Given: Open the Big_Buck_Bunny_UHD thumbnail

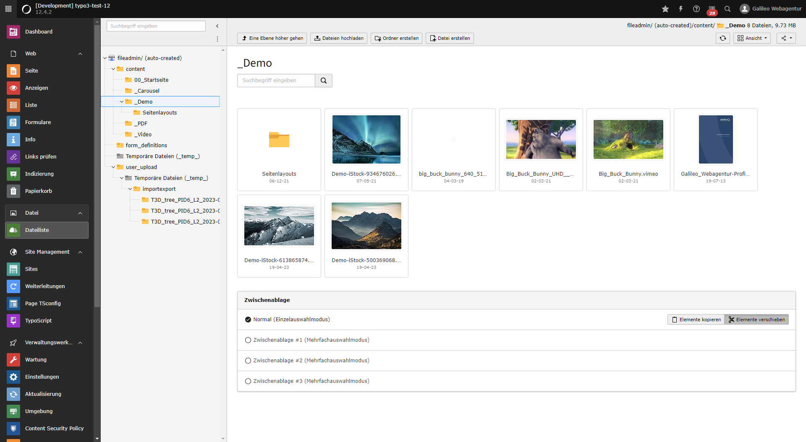Looking at the screenshot, I should point(541,139).
